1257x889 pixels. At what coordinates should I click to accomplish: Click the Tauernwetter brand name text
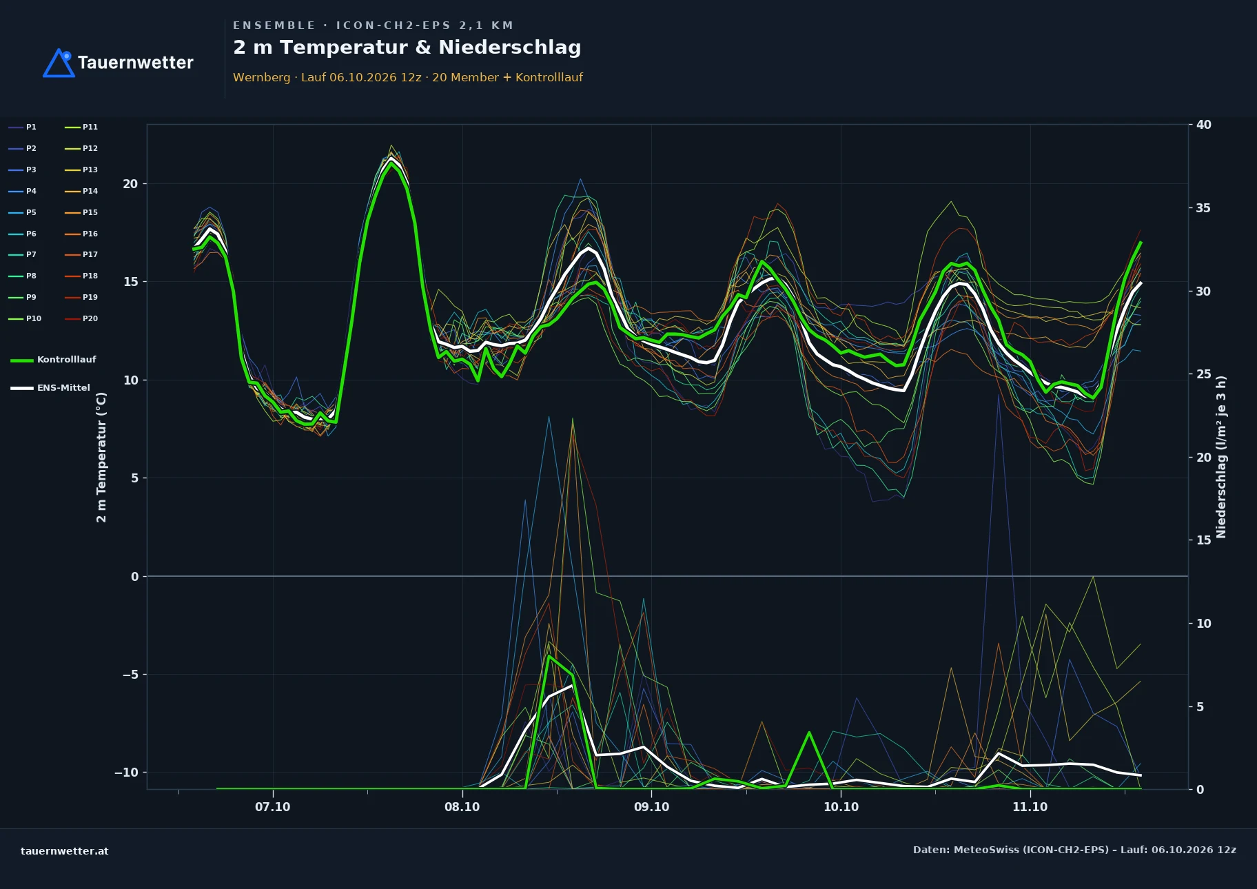[136, 63]
